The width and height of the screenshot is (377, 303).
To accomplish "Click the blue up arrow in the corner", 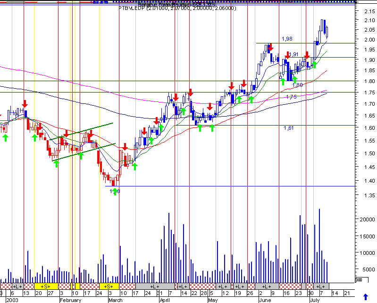I will [x=366, y=297].
